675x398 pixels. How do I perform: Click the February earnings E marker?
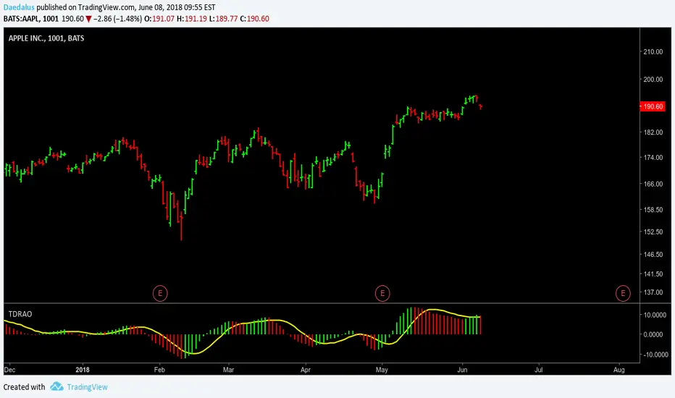pyautogui.click(x=160, y=294)
